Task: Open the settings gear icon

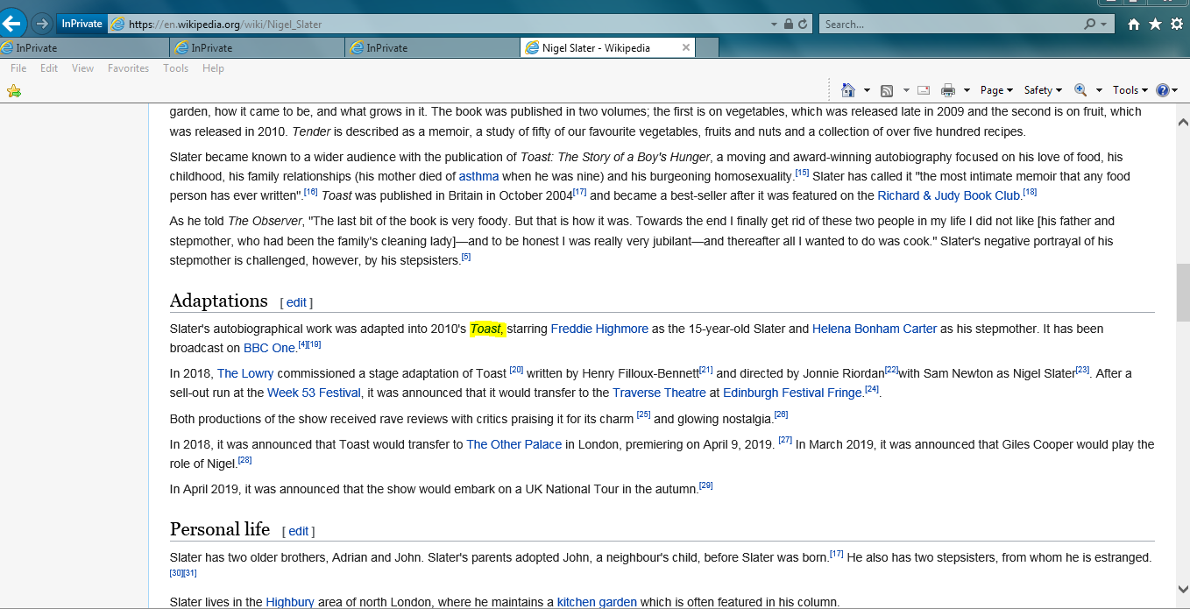Action: [x=1177, y=25]
